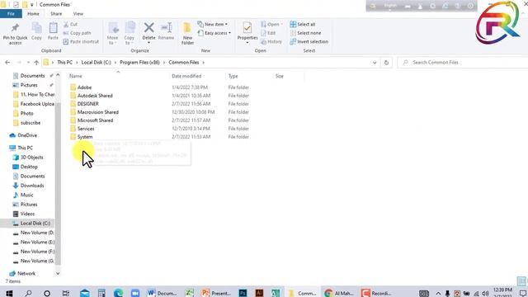Screen dimensions: 528x297
Task: Expand chevron after Common Files in path
Action: 204,63
